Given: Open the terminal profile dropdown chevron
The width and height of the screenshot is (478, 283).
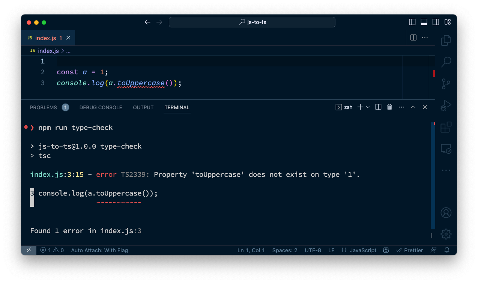Looking at the screenshot, I should pos(368,107).
